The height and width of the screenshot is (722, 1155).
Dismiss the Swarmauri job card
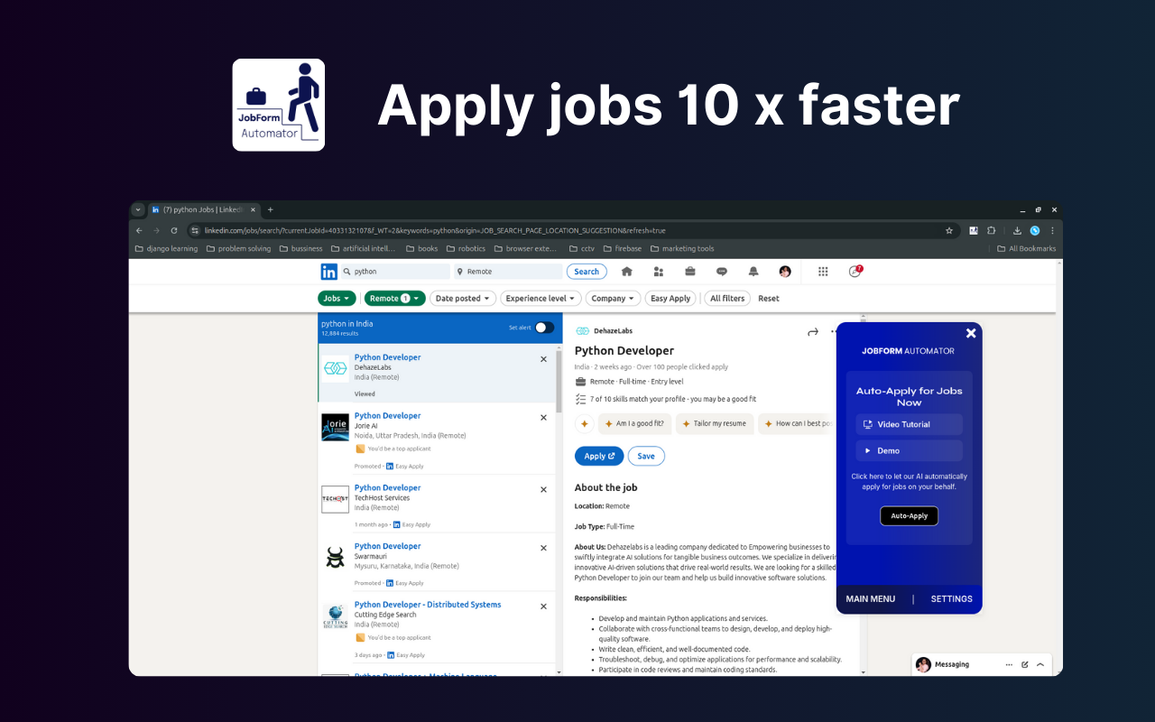(x=543, y=548)
